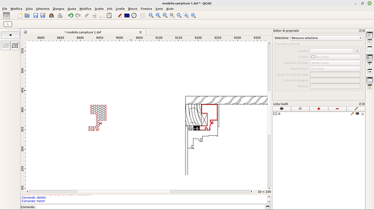
Task: Click the command line expand button at right
Action: pos(268,207)
